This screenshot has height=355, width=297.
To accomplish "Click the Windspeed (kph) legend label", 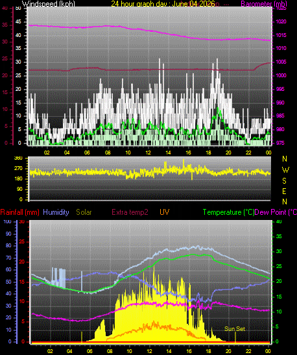I will 49,4.
